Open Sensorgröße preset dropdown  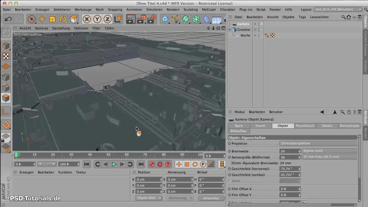(x=330, y=157)
